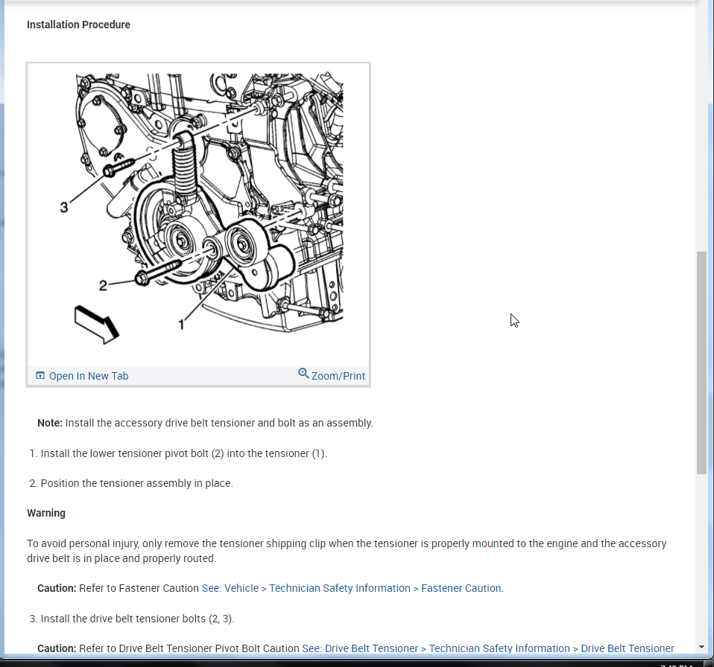Click the Installation Procedure heading
Viewport: 714px width, 667px height.
point(78,25)
